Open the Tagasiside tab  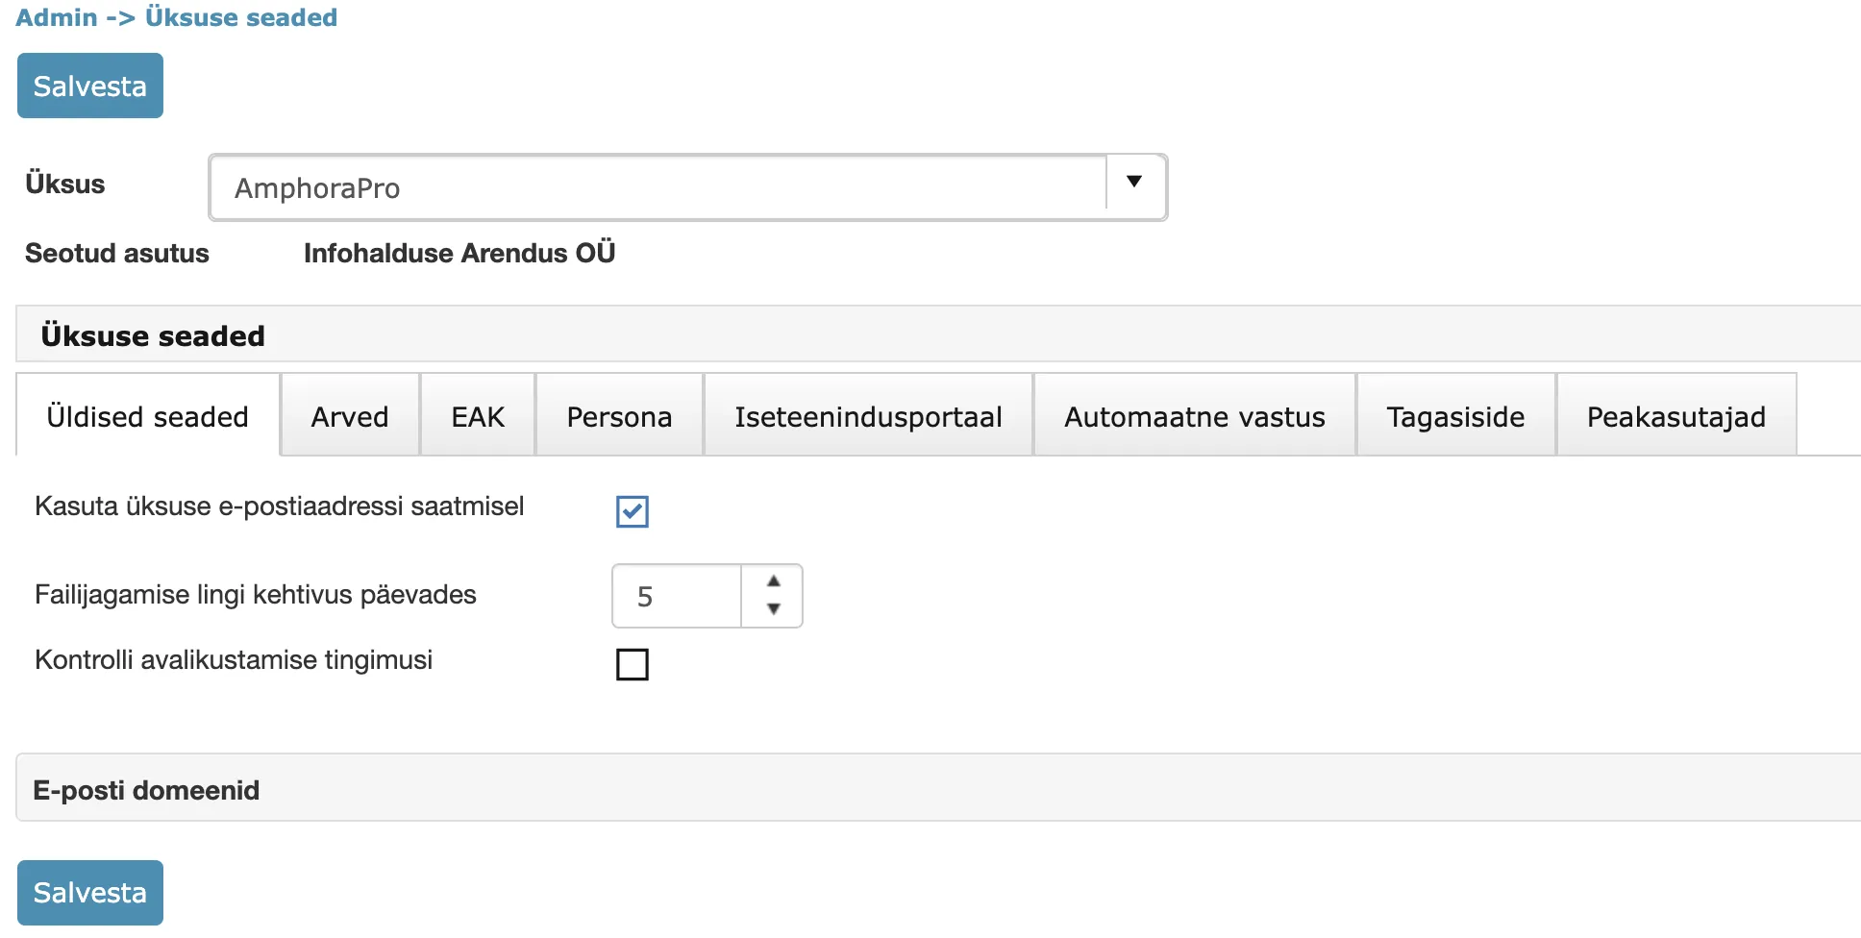click(1455, 416)
